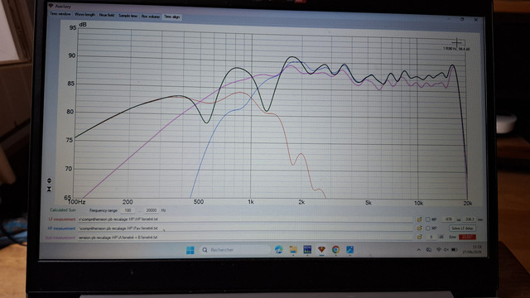The image size is (530, 298).
Task: Click the 90 dB axis label
Action: [x=72, y=55]
